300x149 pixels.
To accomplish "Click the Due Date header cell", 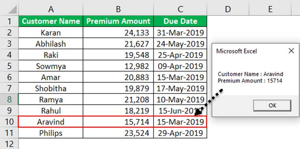I will point(180,21).
